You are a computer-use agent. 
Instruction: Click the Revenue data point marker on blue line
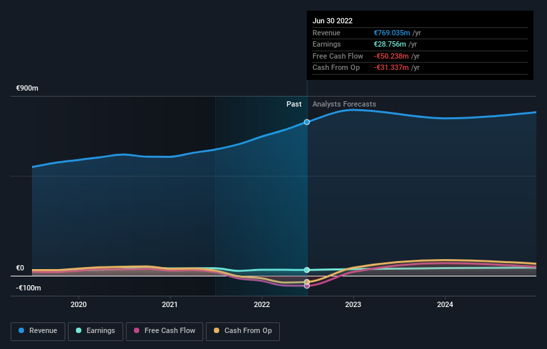pos(306,122)
